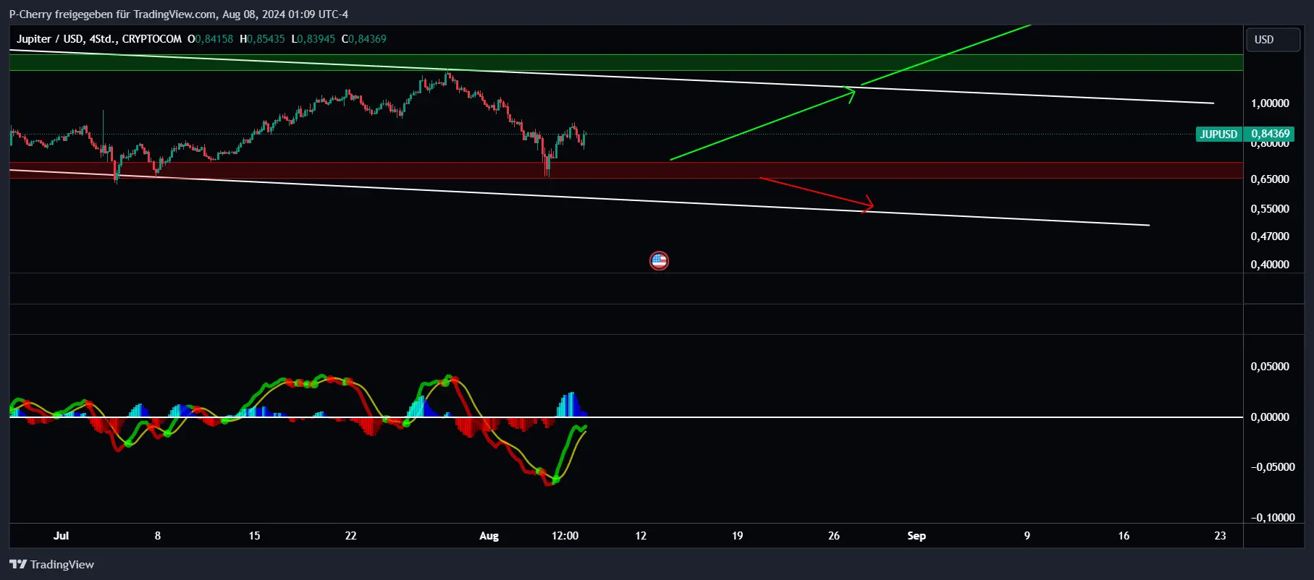Click the 0,55000 price axis label

[x=1270, y=209]
